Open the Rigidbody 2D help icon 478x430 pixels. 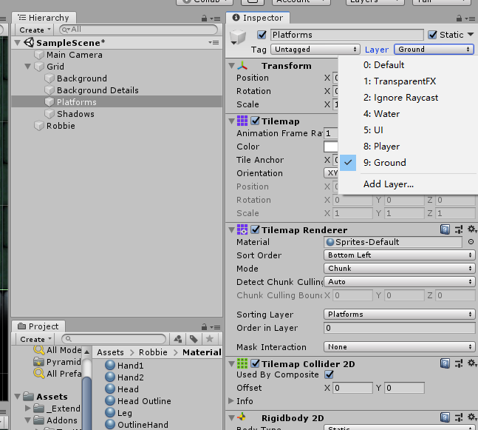[x=445, y=417]
